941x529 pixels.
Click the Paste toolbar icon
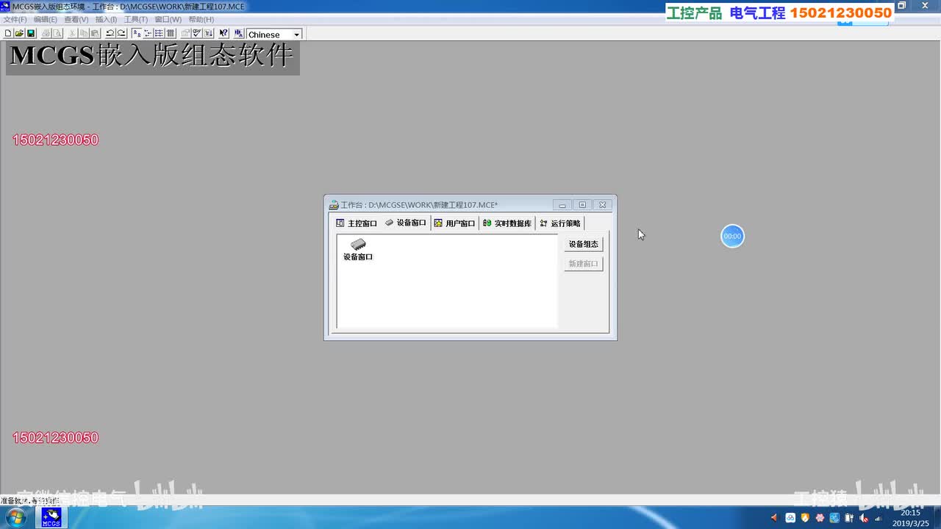pyautogui.click(x=95, y=34)
